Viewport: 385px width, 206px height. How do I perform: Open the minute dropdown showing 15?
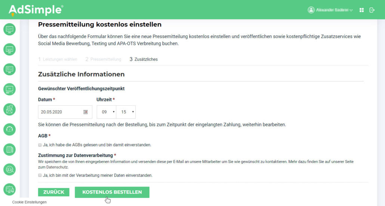click(x=126, y=112)
